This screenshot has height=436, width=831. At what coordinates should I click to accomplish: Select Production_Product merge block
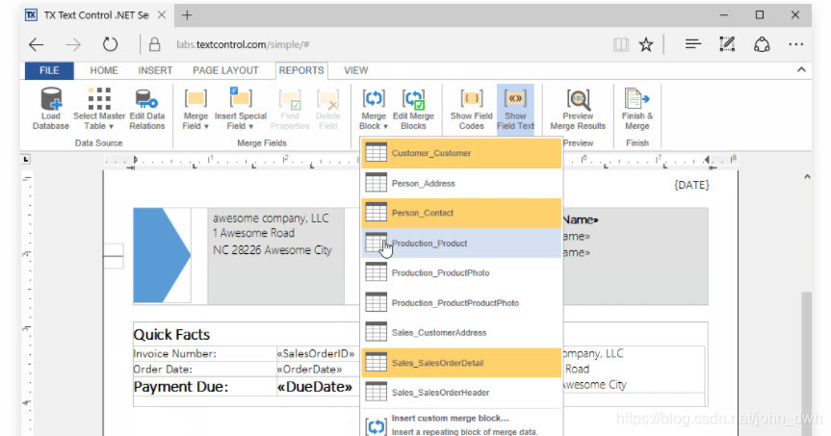point(461,244)
